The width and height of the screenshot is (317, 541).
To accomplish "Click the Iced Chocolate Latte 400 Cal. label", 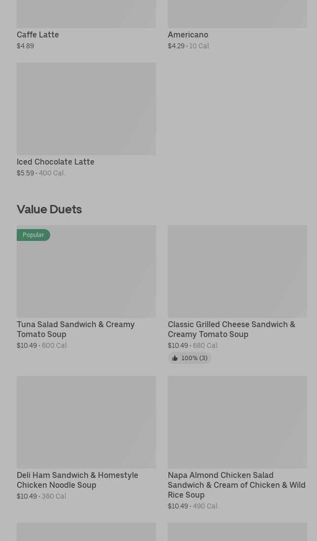I will 52,173.
